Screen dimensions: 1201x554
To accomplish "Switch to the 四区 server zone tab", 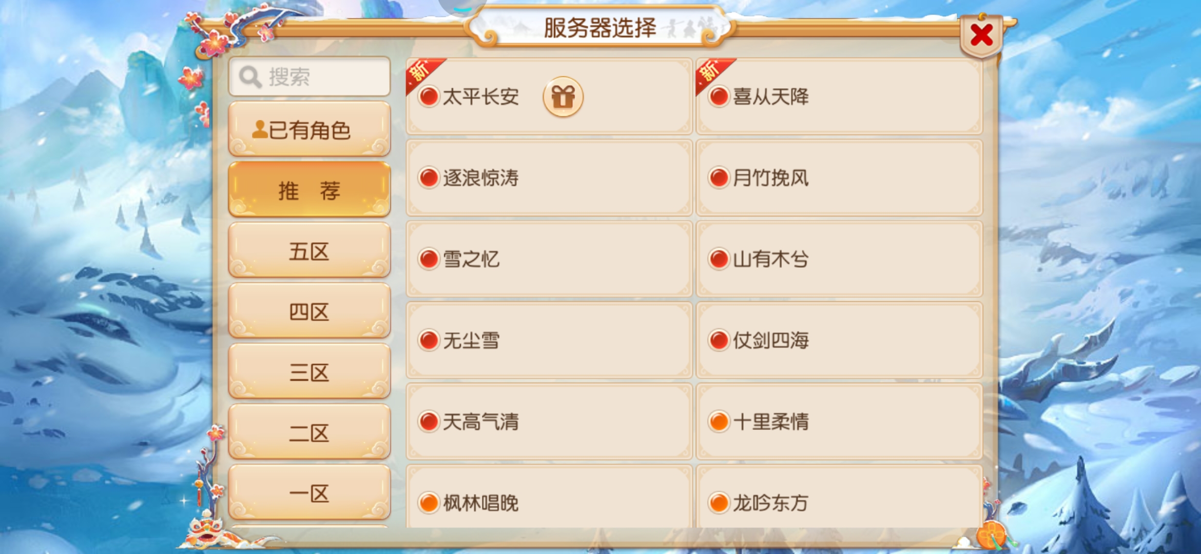I will click(x=309, y=311).
